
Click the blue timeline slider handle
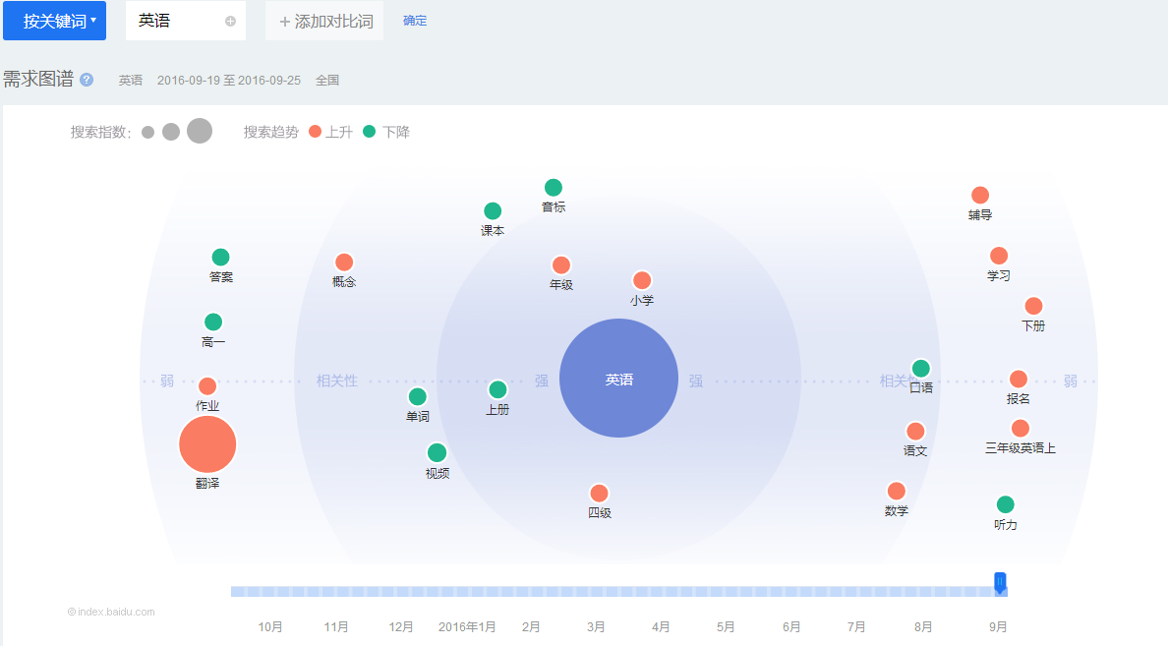[x=1000, y=583]
